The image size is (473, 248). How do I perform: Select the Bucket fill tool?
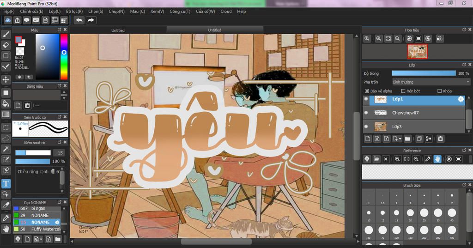tap(6, 103)
